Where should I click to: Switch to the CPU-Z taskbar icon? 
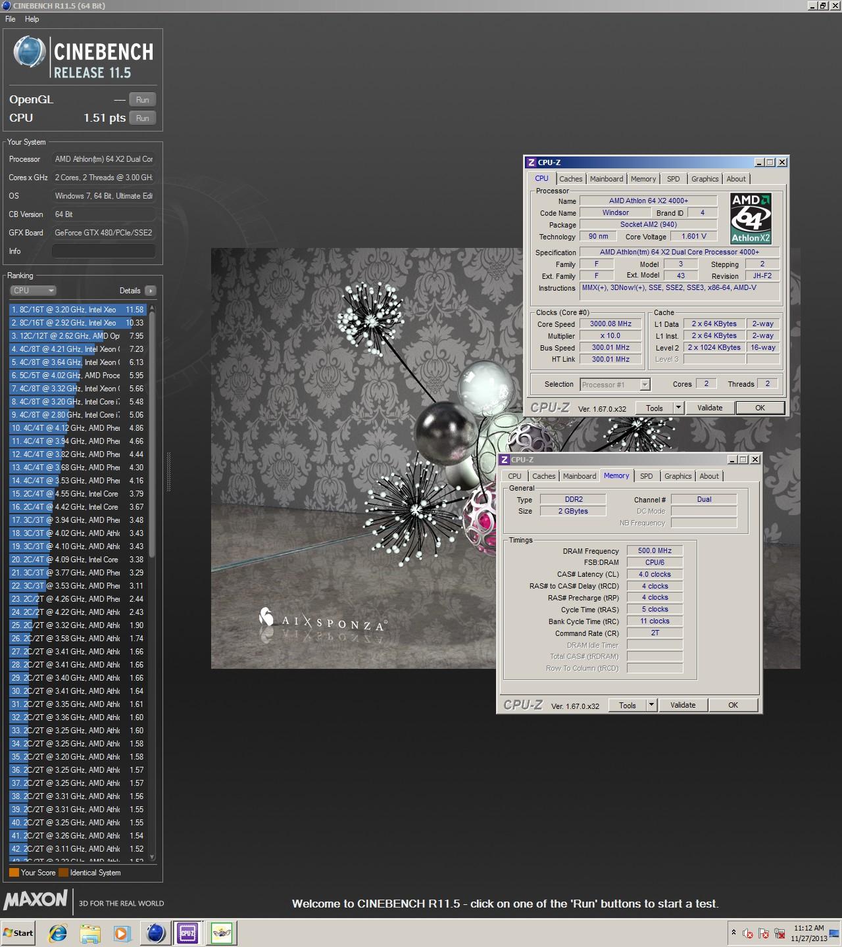point(187,933)
